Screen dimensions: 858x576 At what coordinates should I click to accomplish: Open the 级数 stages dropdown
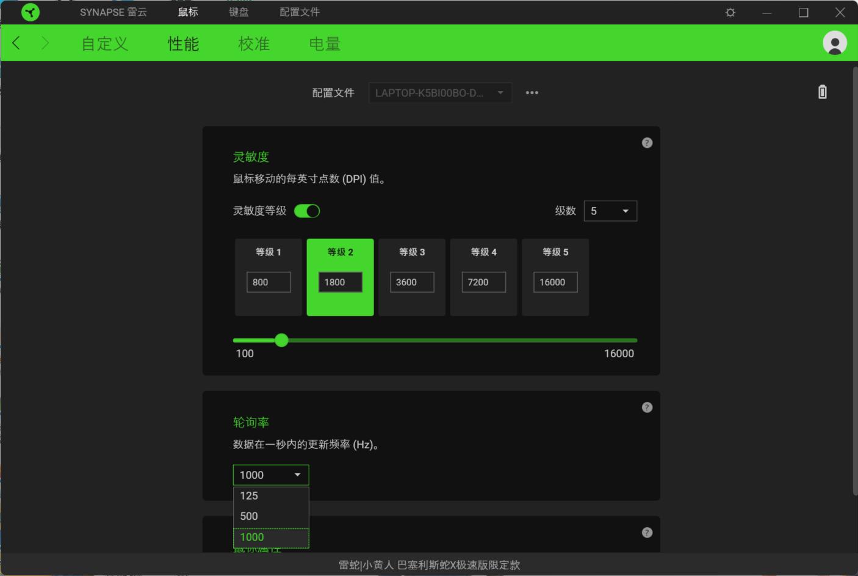point(610,210)
